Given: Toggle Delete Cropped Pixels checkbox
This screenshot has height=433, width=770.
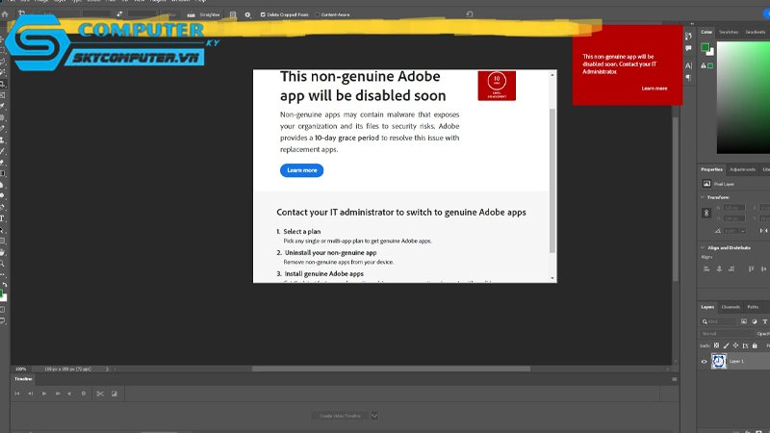Looking at the screenshot, I should (263, 14).
